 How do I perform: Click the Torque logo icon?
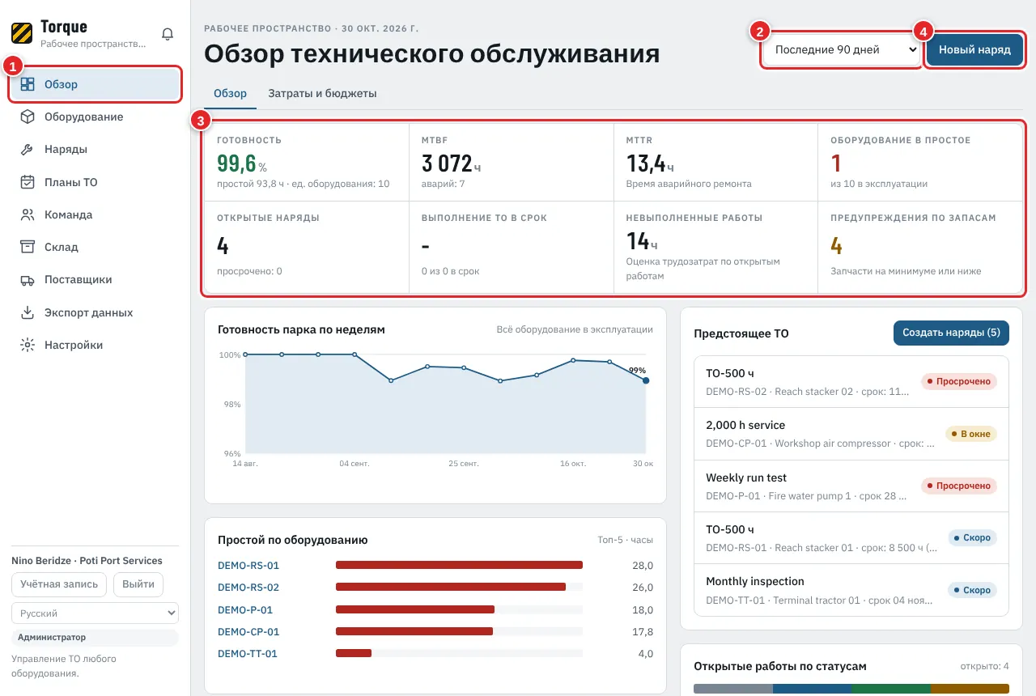[22, 33]
